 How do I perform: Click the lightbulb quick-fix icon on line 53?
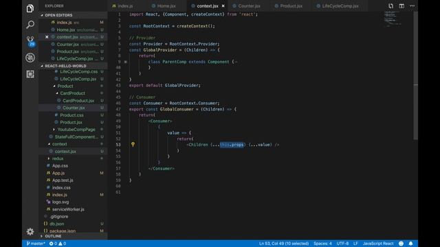click(133, 145)
